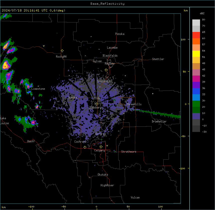This screenshot has height=210, width=215.
Task: Select the yellow diamond marker above Calgary label
Action: 101,147
